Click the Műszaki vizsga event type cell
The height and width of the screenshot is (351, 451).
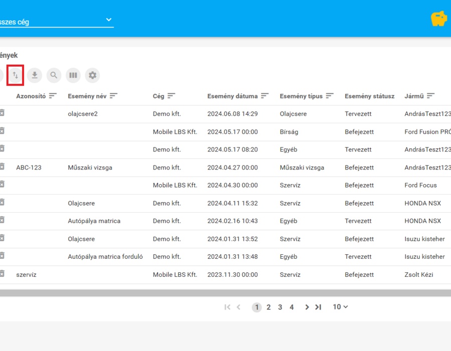tap(302, 167)
